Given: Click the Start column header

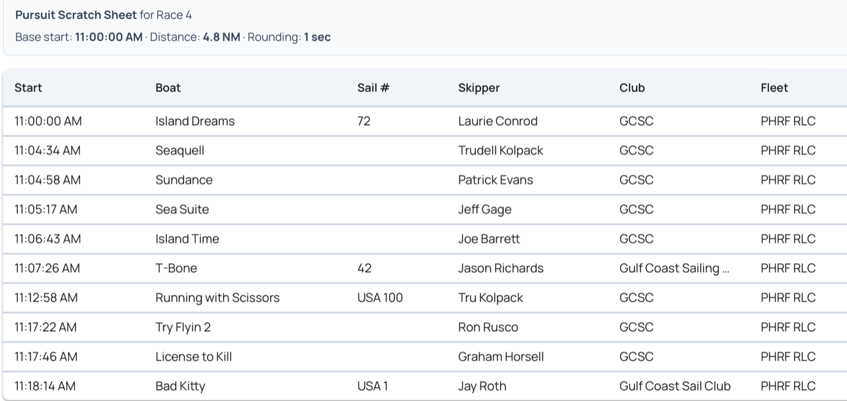Looking at the screenshot, I should [x=28, y=87].
